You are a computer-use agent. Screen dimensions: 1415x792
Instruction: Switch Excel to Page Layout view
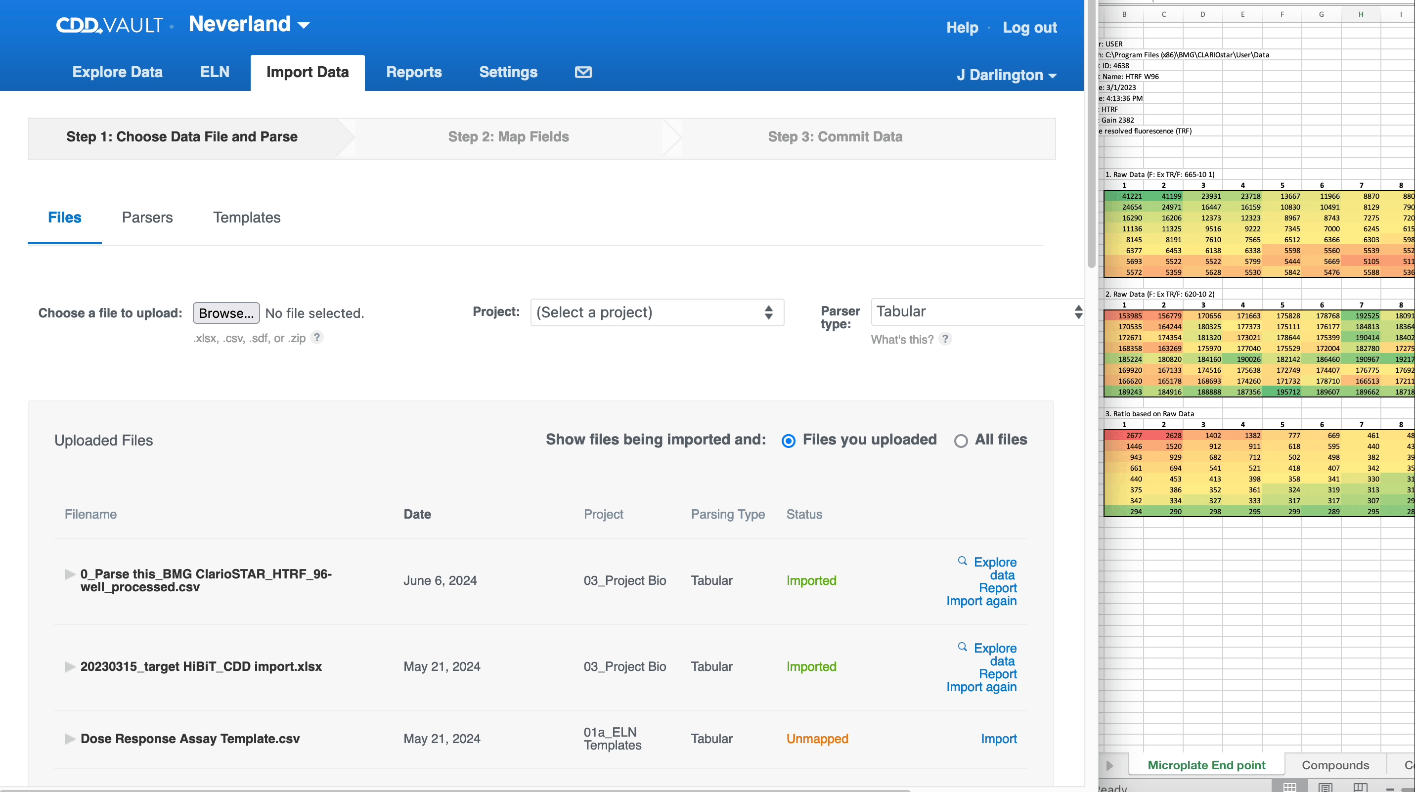pos(1325,787)
